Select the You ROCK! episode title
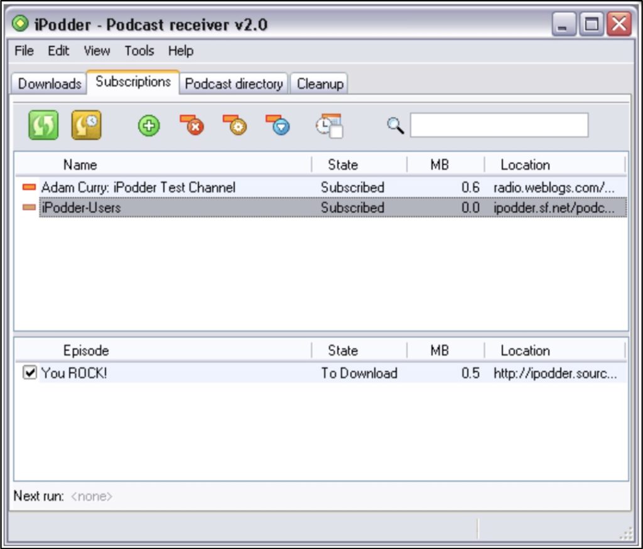Screen dimensions: 643x549 (74, 373)
